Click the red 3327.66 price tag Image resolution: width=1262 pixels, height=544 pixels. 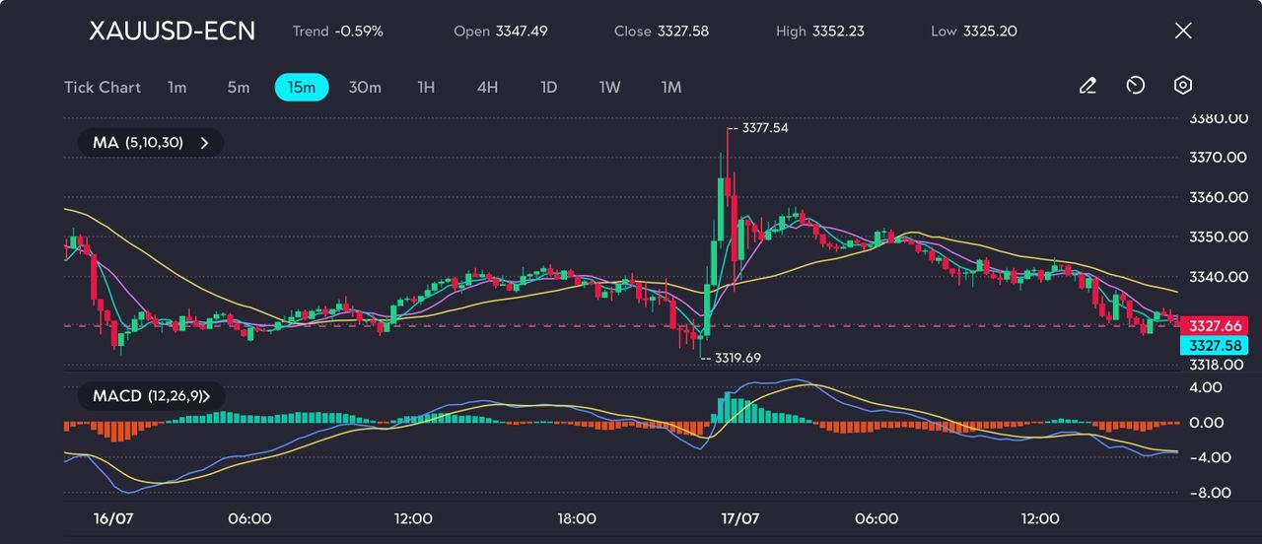(x=1215, y=325)
